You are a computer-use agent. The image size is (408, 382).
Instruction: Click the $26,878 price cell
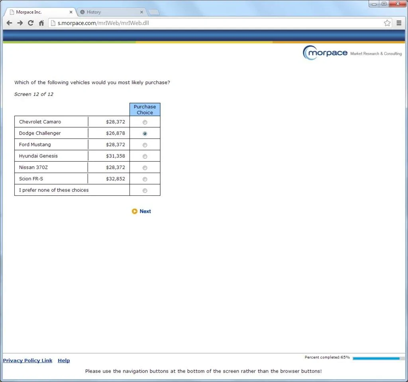(109, 133)
